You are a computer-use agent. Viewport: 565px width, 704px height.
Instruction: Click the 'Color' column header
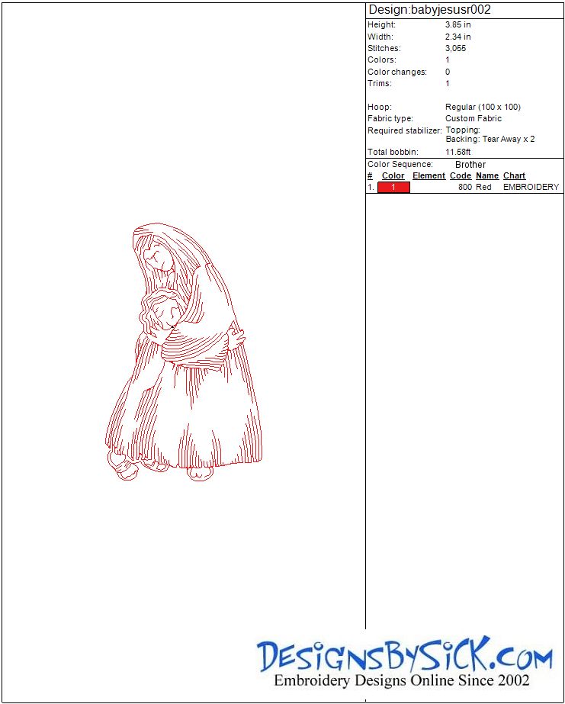click(393, 175)
